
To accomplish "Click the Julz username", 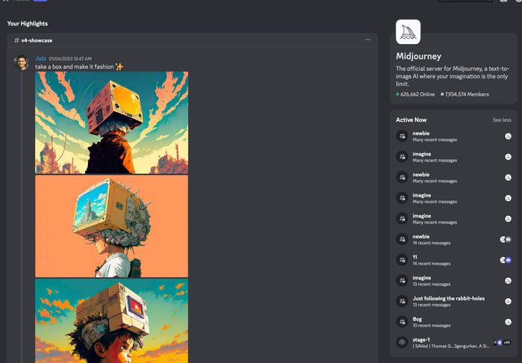I will (40, 58).
